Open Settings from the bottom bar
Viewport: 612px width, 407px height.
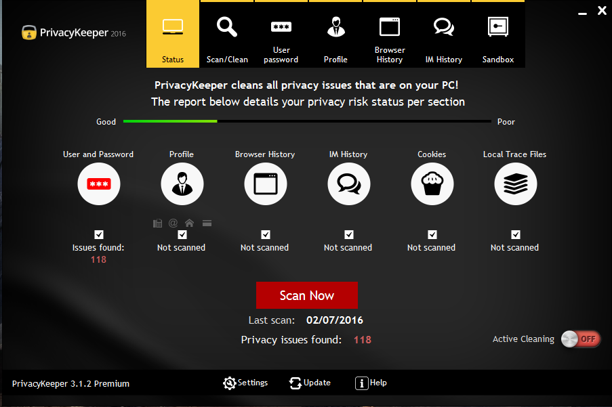[245, 383]
